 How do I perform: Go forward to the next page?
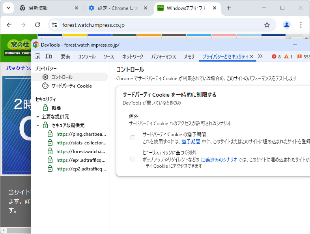pyautogui.click(x=23, y=25)
